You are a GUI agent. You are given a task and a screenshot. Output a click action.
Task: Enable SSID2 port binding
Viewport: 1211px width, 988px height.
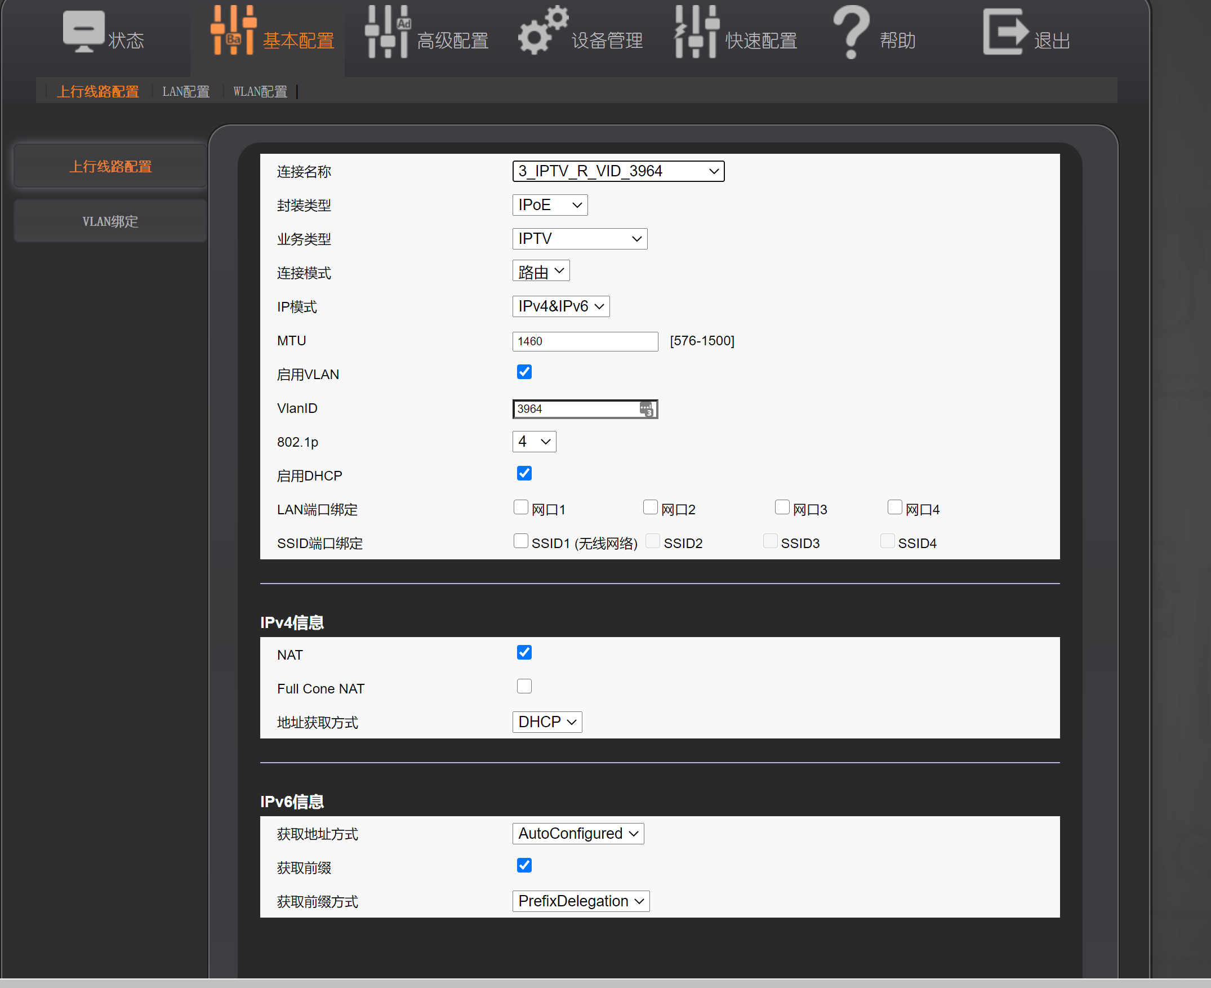(653, 541)
